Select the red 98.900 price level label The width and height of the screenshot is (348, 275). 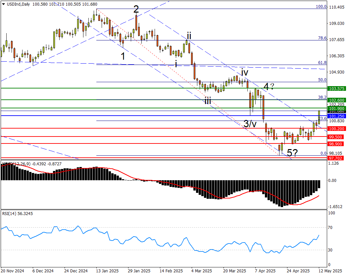pyautogui.click(x=336, y=144)
